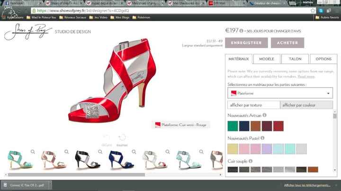Open Mad le Poseur fou bookmarks folder
Viewport: 341px width, 191px height.
point(41,17)
